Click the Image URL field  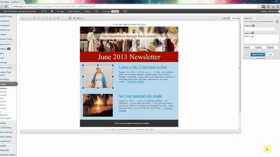259,21
